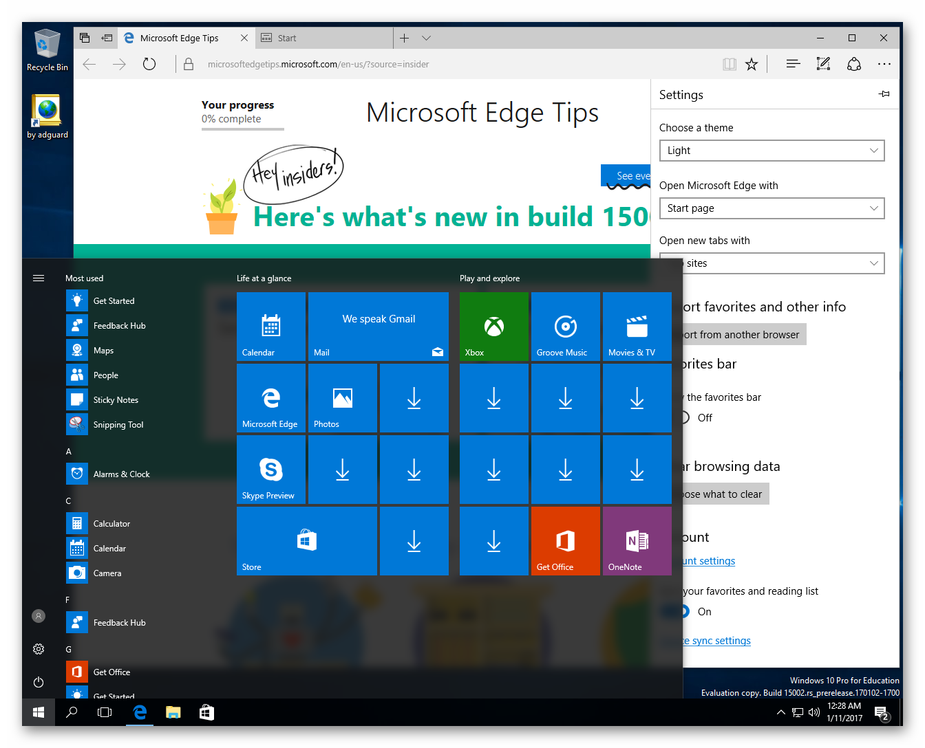Click the Edge Reading view book icon
Screen dimensions: 925x748
(x=730, y=65)
